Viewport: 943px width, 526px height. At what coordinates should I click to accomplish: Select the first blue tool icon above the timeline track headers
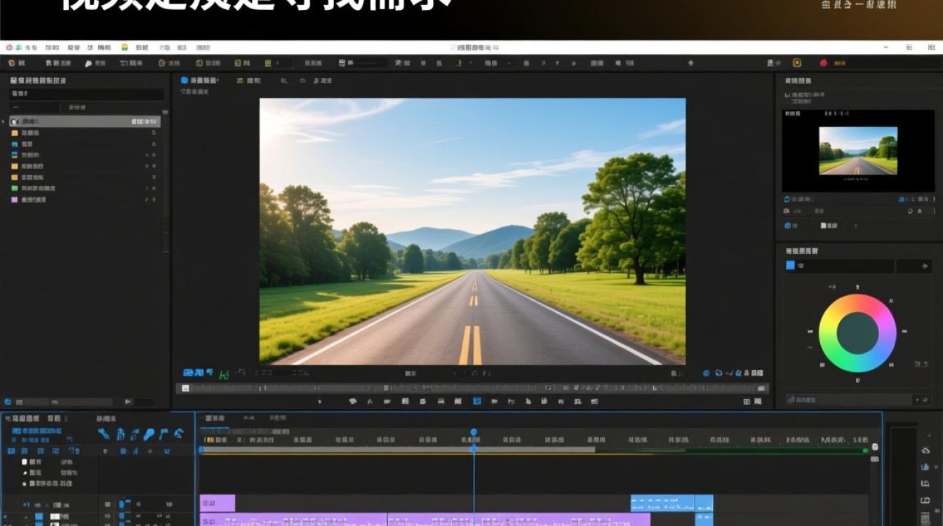(x=104, y=434)
